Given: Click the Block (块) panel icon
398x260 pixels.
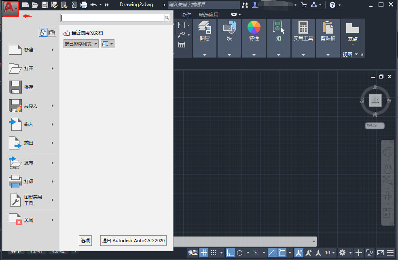Looking at the screenshot, I should click(x=229, y=28).
